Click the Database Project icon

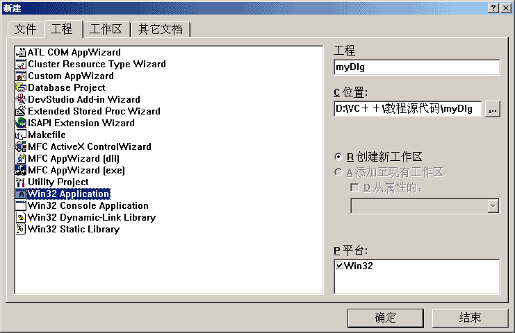pos(21,88)
